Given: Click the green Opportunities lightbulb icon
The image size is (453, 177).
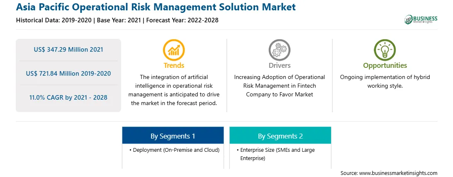Looking at the screenshot, I should [385, 50].
